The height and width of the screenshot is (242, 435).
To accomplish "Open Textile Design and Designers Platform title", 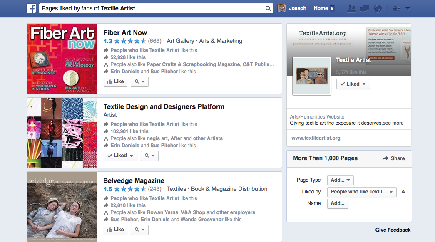I will tap(164, 107).
